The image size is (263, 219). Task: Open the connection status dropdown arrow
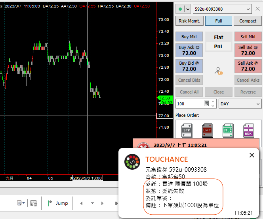coord(188,9)
